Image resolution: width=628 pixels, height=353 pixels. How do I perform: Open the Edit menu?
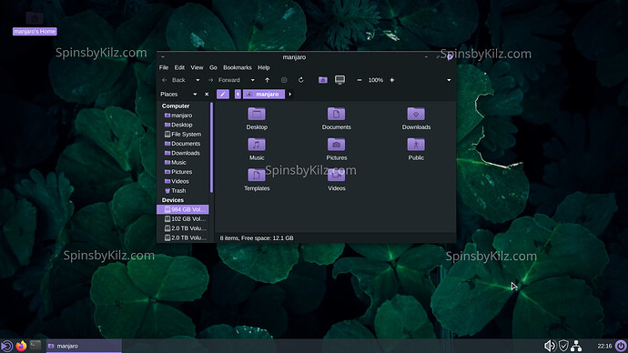point(179,67)
